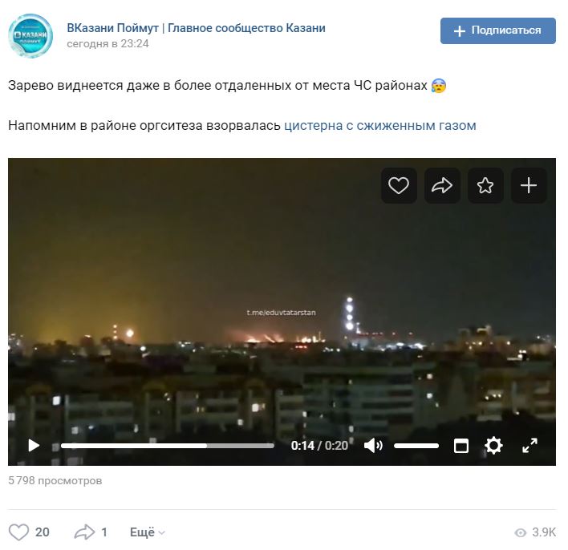Mute the video sound with speaker icon
Image resolution: width=568 pixels, height=550 pixels.
coord(373,445)
